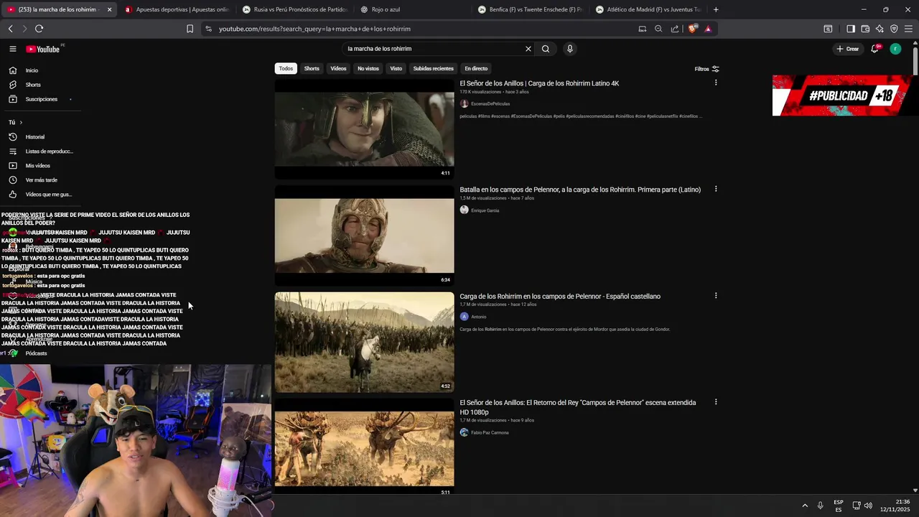Viewport: 919px width, 517px height.
Task: Toggle the browser sidebar panel
Action: (x=851, y=29)
